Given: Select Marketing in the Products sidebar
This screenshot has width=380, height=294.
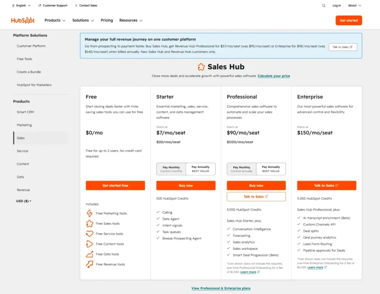Looking at the screenshot, I should click(24, 125).
